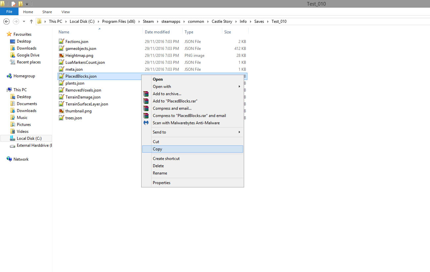
Task: Expand the Open with submenu arrow
Action: 239,87
